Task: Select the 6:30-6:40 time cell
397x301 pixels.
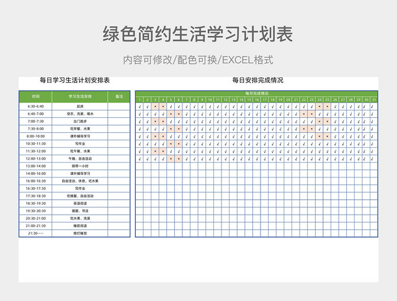Action: pos(35,106)
